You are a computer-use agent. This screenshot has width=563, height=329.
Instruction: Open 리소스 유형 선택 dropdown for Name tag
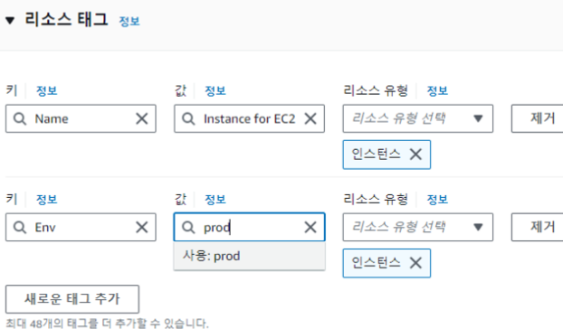418,118
